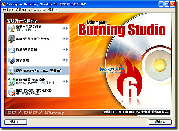Expand the arrow next to 创建/刻录 光盘镜像
Screen dimensions: 179x131
(x=66, y=81)
